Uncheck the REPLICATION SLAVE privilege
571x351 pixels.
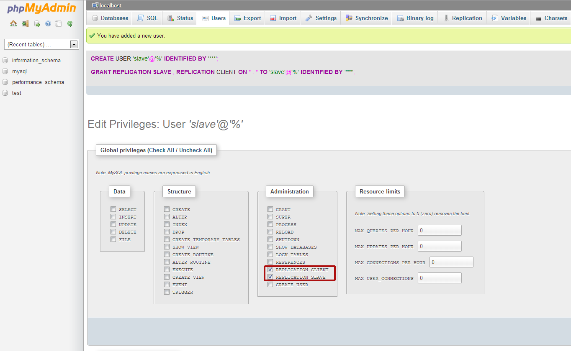(x=270, y=277)
